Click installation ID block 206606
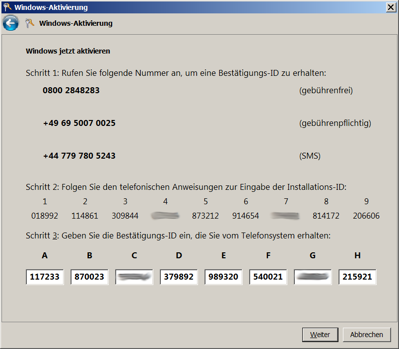 (366, 216)
